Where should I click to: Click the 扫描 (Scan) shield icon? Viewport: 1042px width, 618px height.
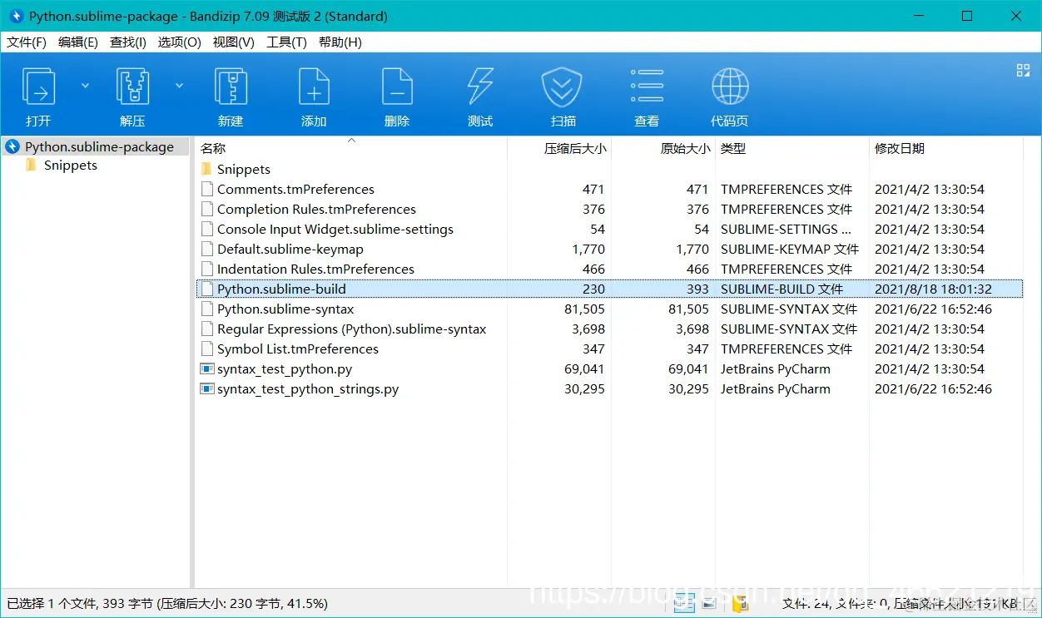click(x=563, y=87)
